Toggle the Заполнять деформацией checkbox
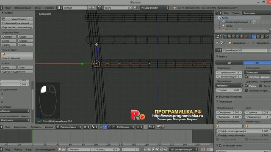The height and width of the screenshot is (152, 271). pyautogui.click(x=246, y=77)
